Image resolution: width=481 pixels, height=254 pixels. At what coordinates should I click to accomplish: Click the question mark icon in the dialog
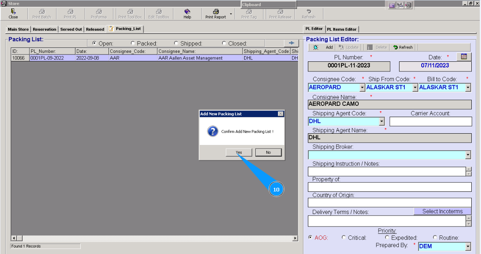click(x=213, y=131)
